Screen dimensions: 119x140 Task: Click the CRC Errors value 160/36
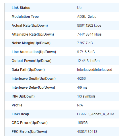click(82, 123)
